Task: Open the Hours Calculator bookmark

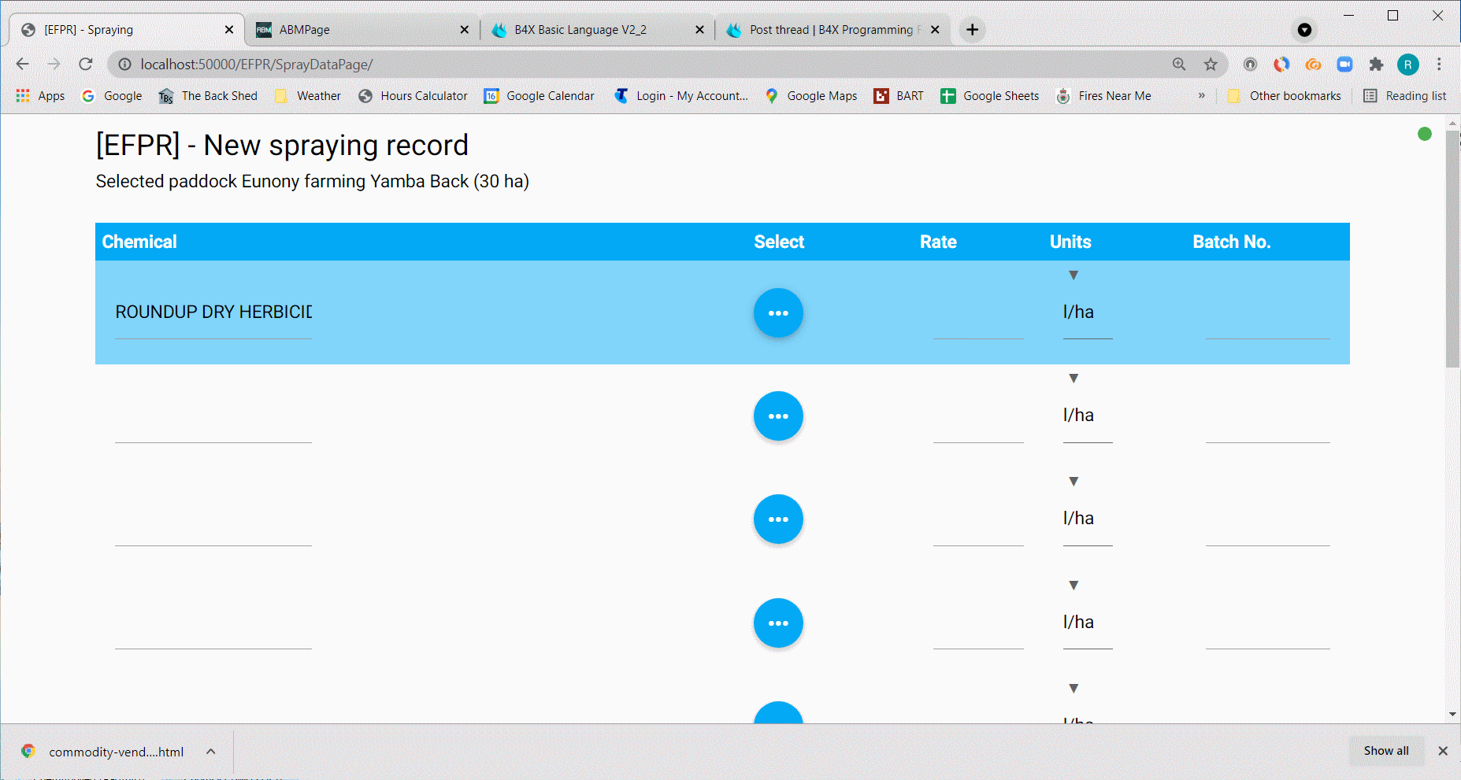Action: point(413,96)
